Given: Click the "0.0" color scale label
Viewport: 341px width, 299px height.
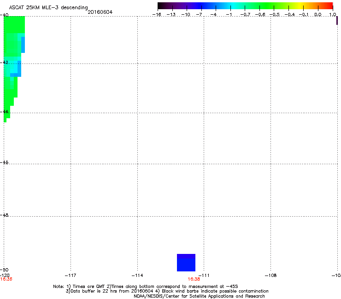Looking at the screenshot, I should tap(318, 15).
